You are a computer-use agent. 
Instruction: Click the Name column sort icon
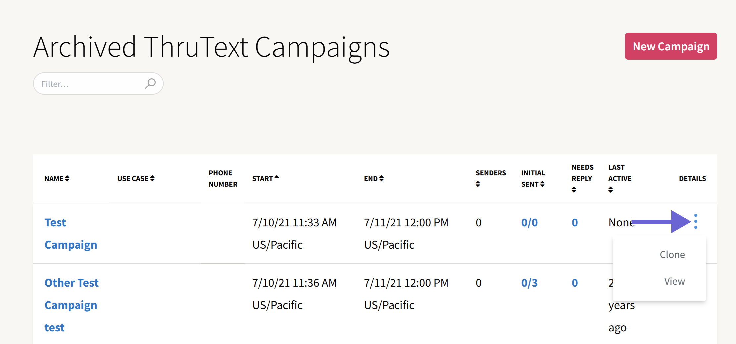(67, 178)
